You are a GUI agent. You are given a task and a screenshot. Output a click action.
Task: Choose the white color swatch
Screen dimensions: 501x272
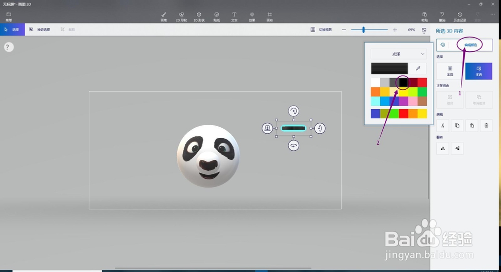click(x=375, y=83)
